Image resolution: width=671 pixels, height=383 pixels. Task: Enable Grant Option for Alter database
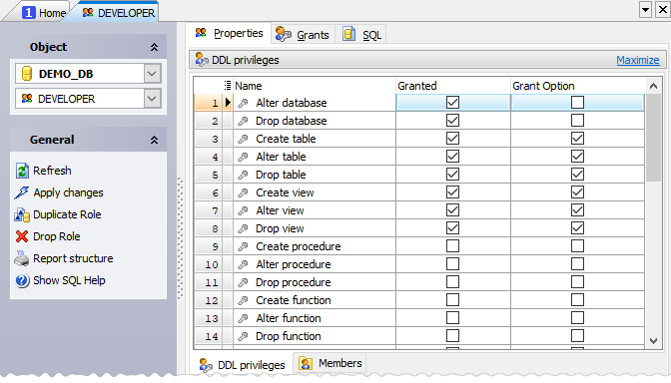(578, 103)
